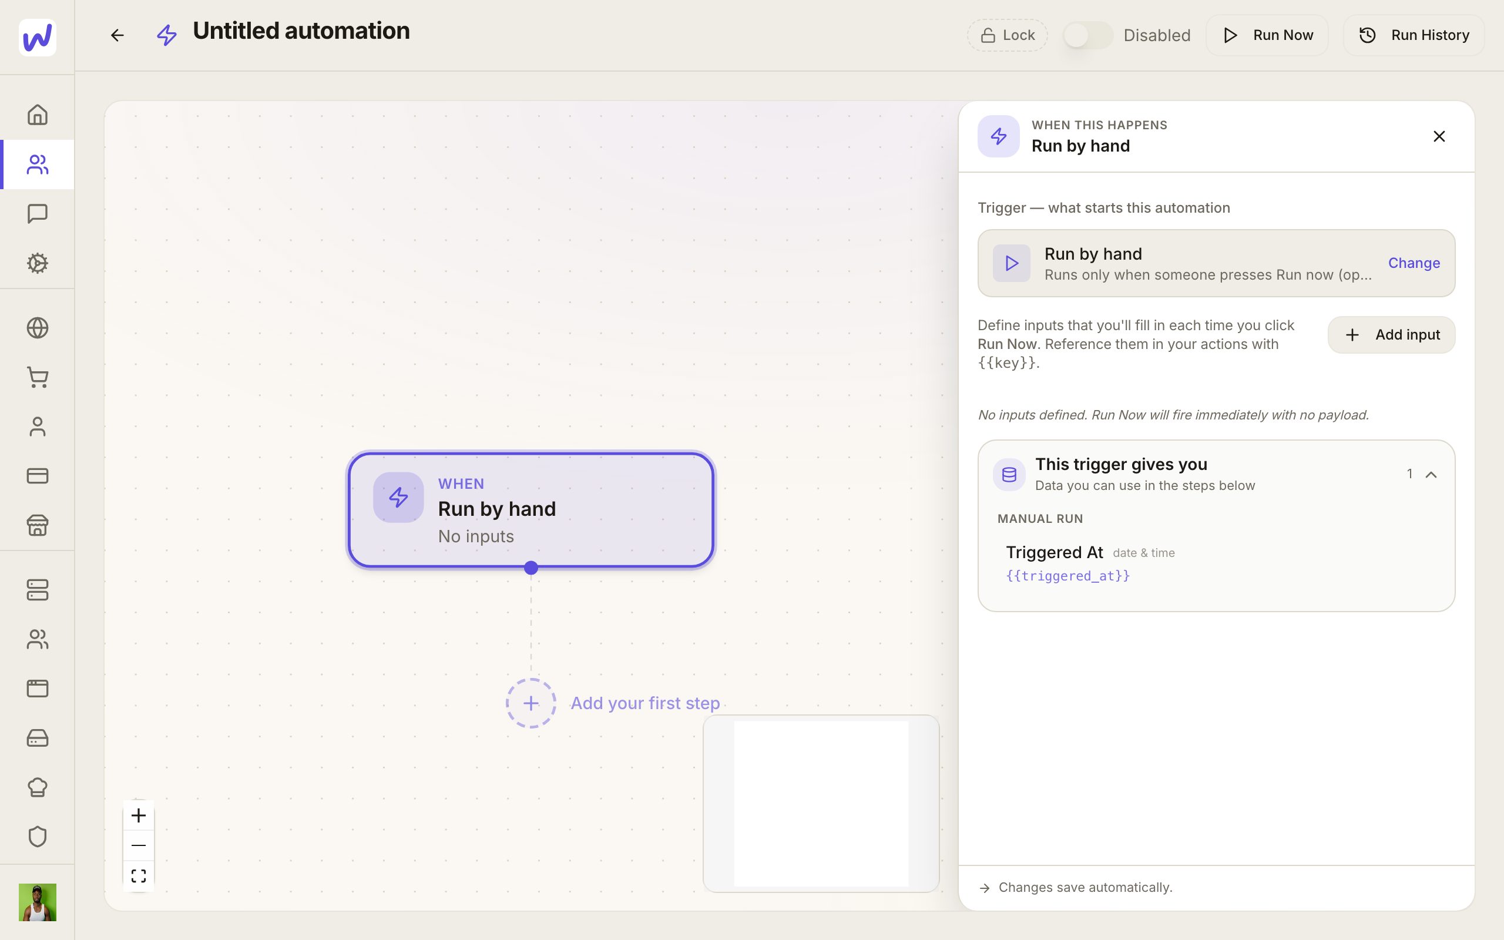Zoom out on the canvas
The image size is (1504, 940).
coord(139,845)
